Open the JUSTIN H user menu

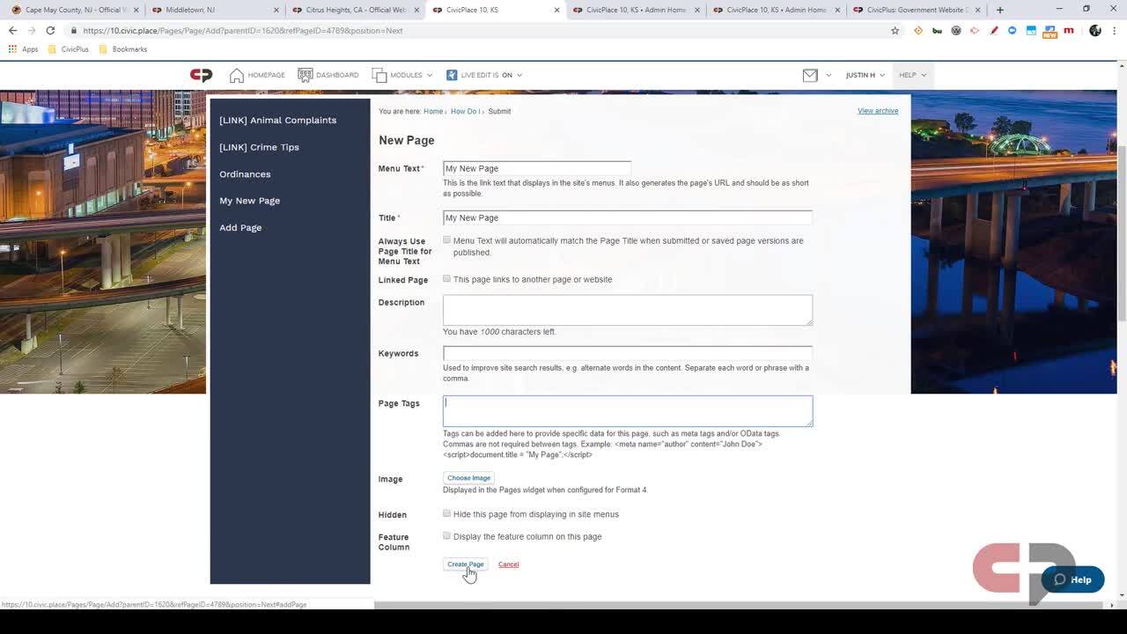click(865, 75)
